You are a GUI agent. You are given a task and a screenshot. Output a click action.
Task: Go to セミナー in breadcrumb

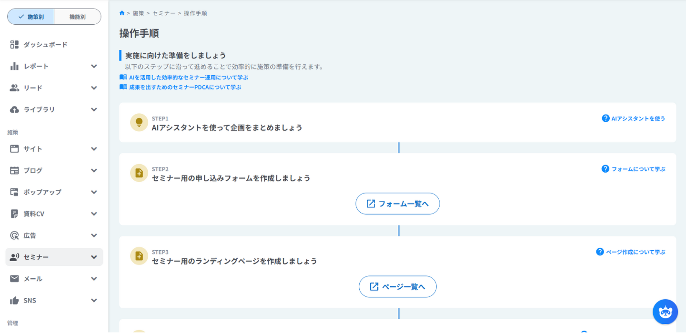click(x=164, y=13)
